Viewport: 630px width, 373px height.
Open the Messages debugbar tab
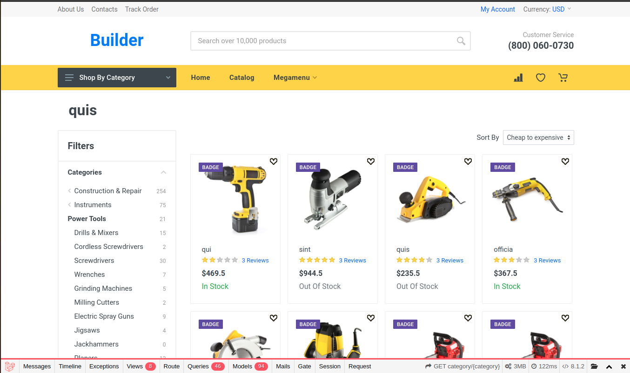click(37, 366)
